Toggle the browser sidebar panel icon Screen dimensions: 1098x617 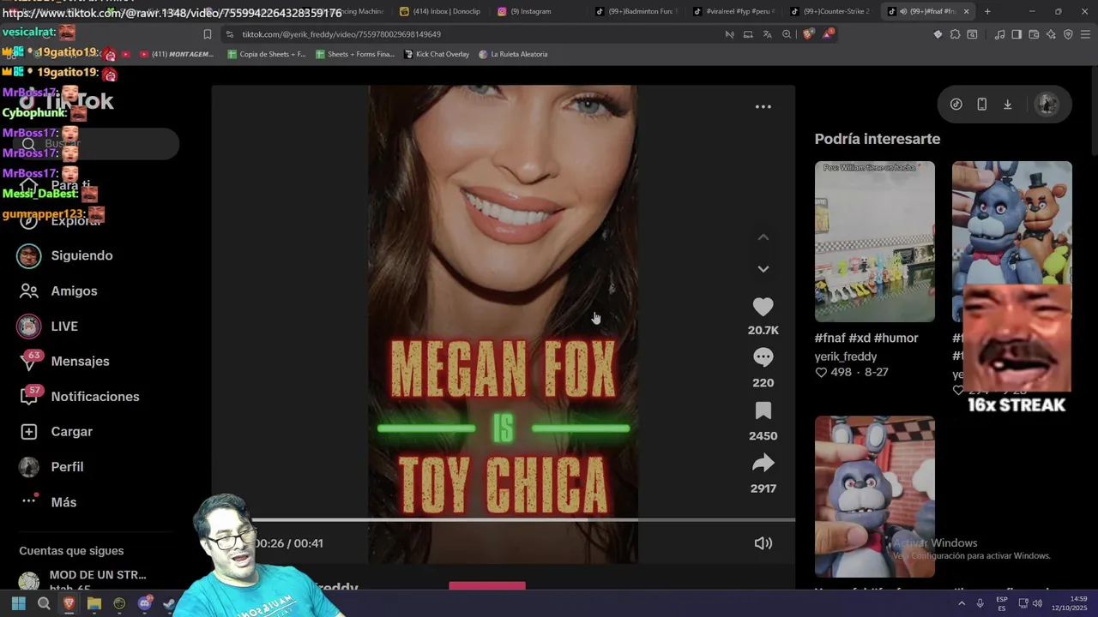point(1017,34)
